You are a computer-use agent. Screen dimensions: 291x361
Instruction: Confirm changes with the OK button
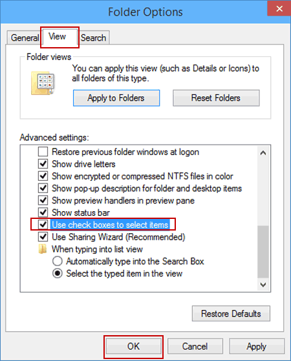pyautogui.click(x=133, y=347)
